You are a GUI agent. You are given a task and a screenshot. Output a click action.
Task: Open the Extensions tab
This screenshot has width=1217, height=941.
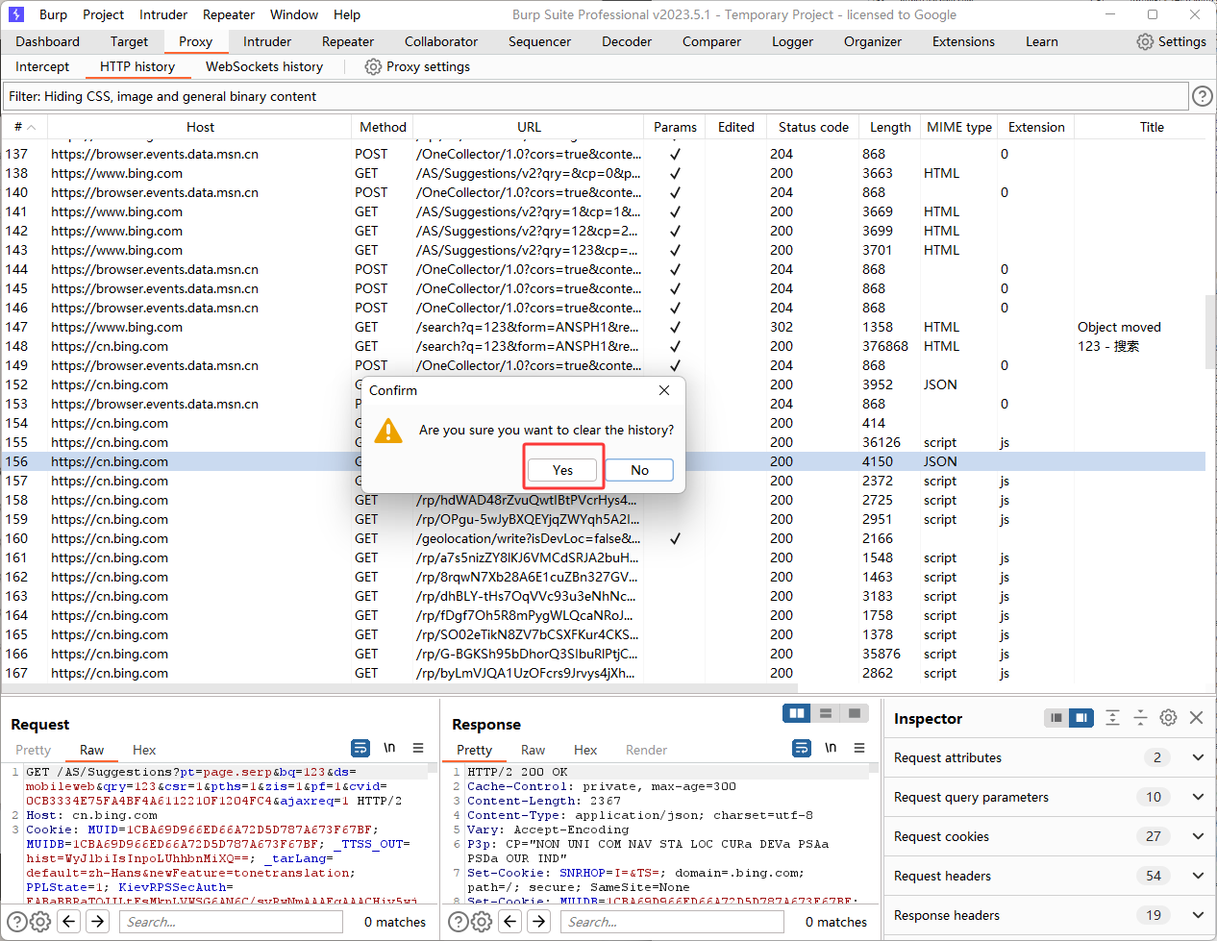[963, 41]
